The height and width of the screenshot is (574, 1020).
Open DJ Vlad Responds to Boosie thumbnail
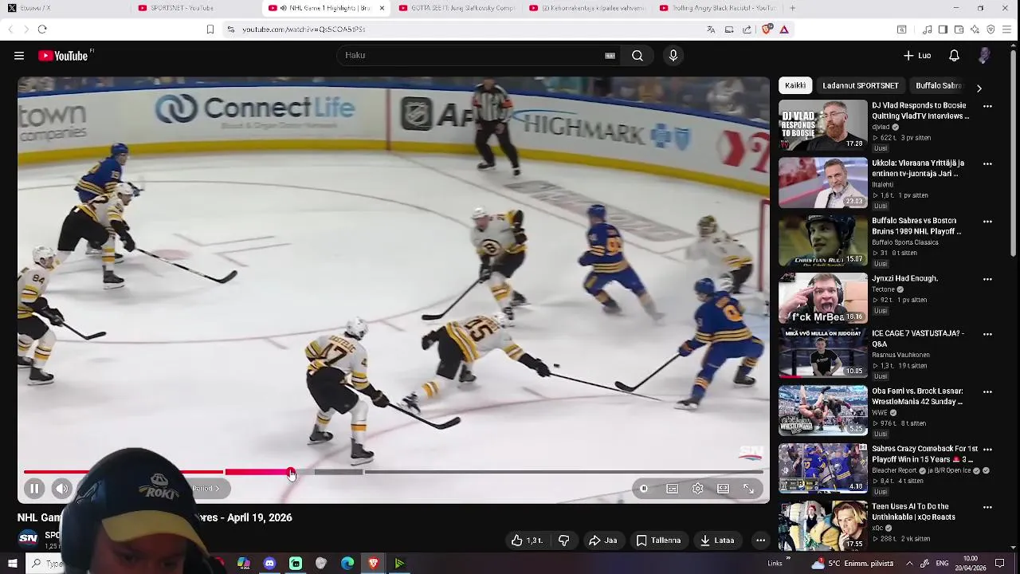coord(823,124)
